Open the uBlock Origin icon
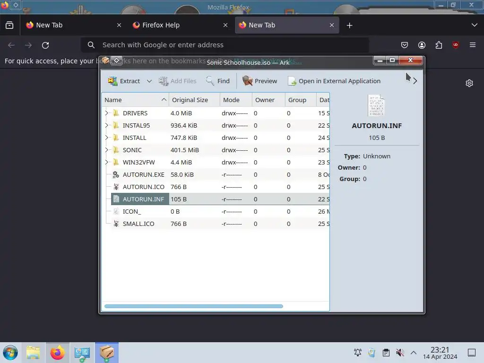 pos(456,45)
